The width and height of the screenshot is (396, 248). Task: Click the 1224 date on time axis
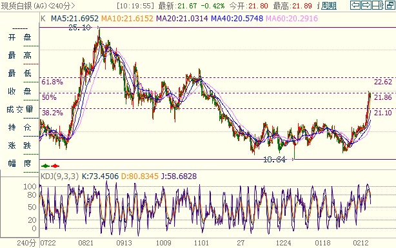click(x=283, y=243)
